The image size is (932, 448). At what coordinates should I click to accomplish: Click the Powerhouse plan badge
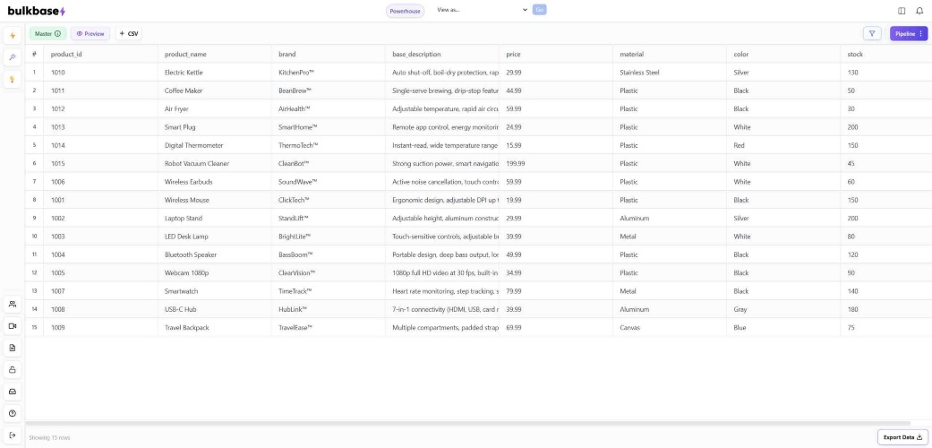point(405,12)
